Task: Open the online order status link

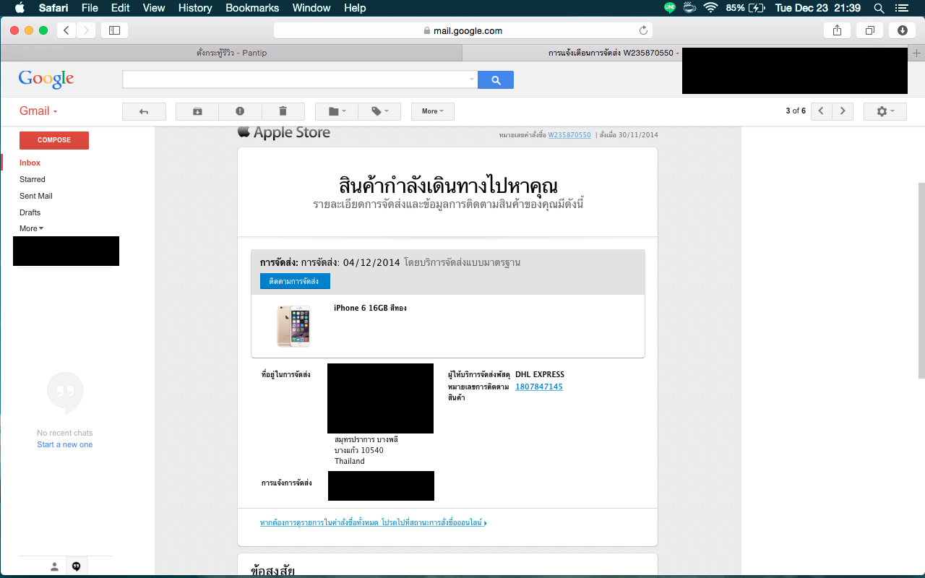Action: [374, 522]
